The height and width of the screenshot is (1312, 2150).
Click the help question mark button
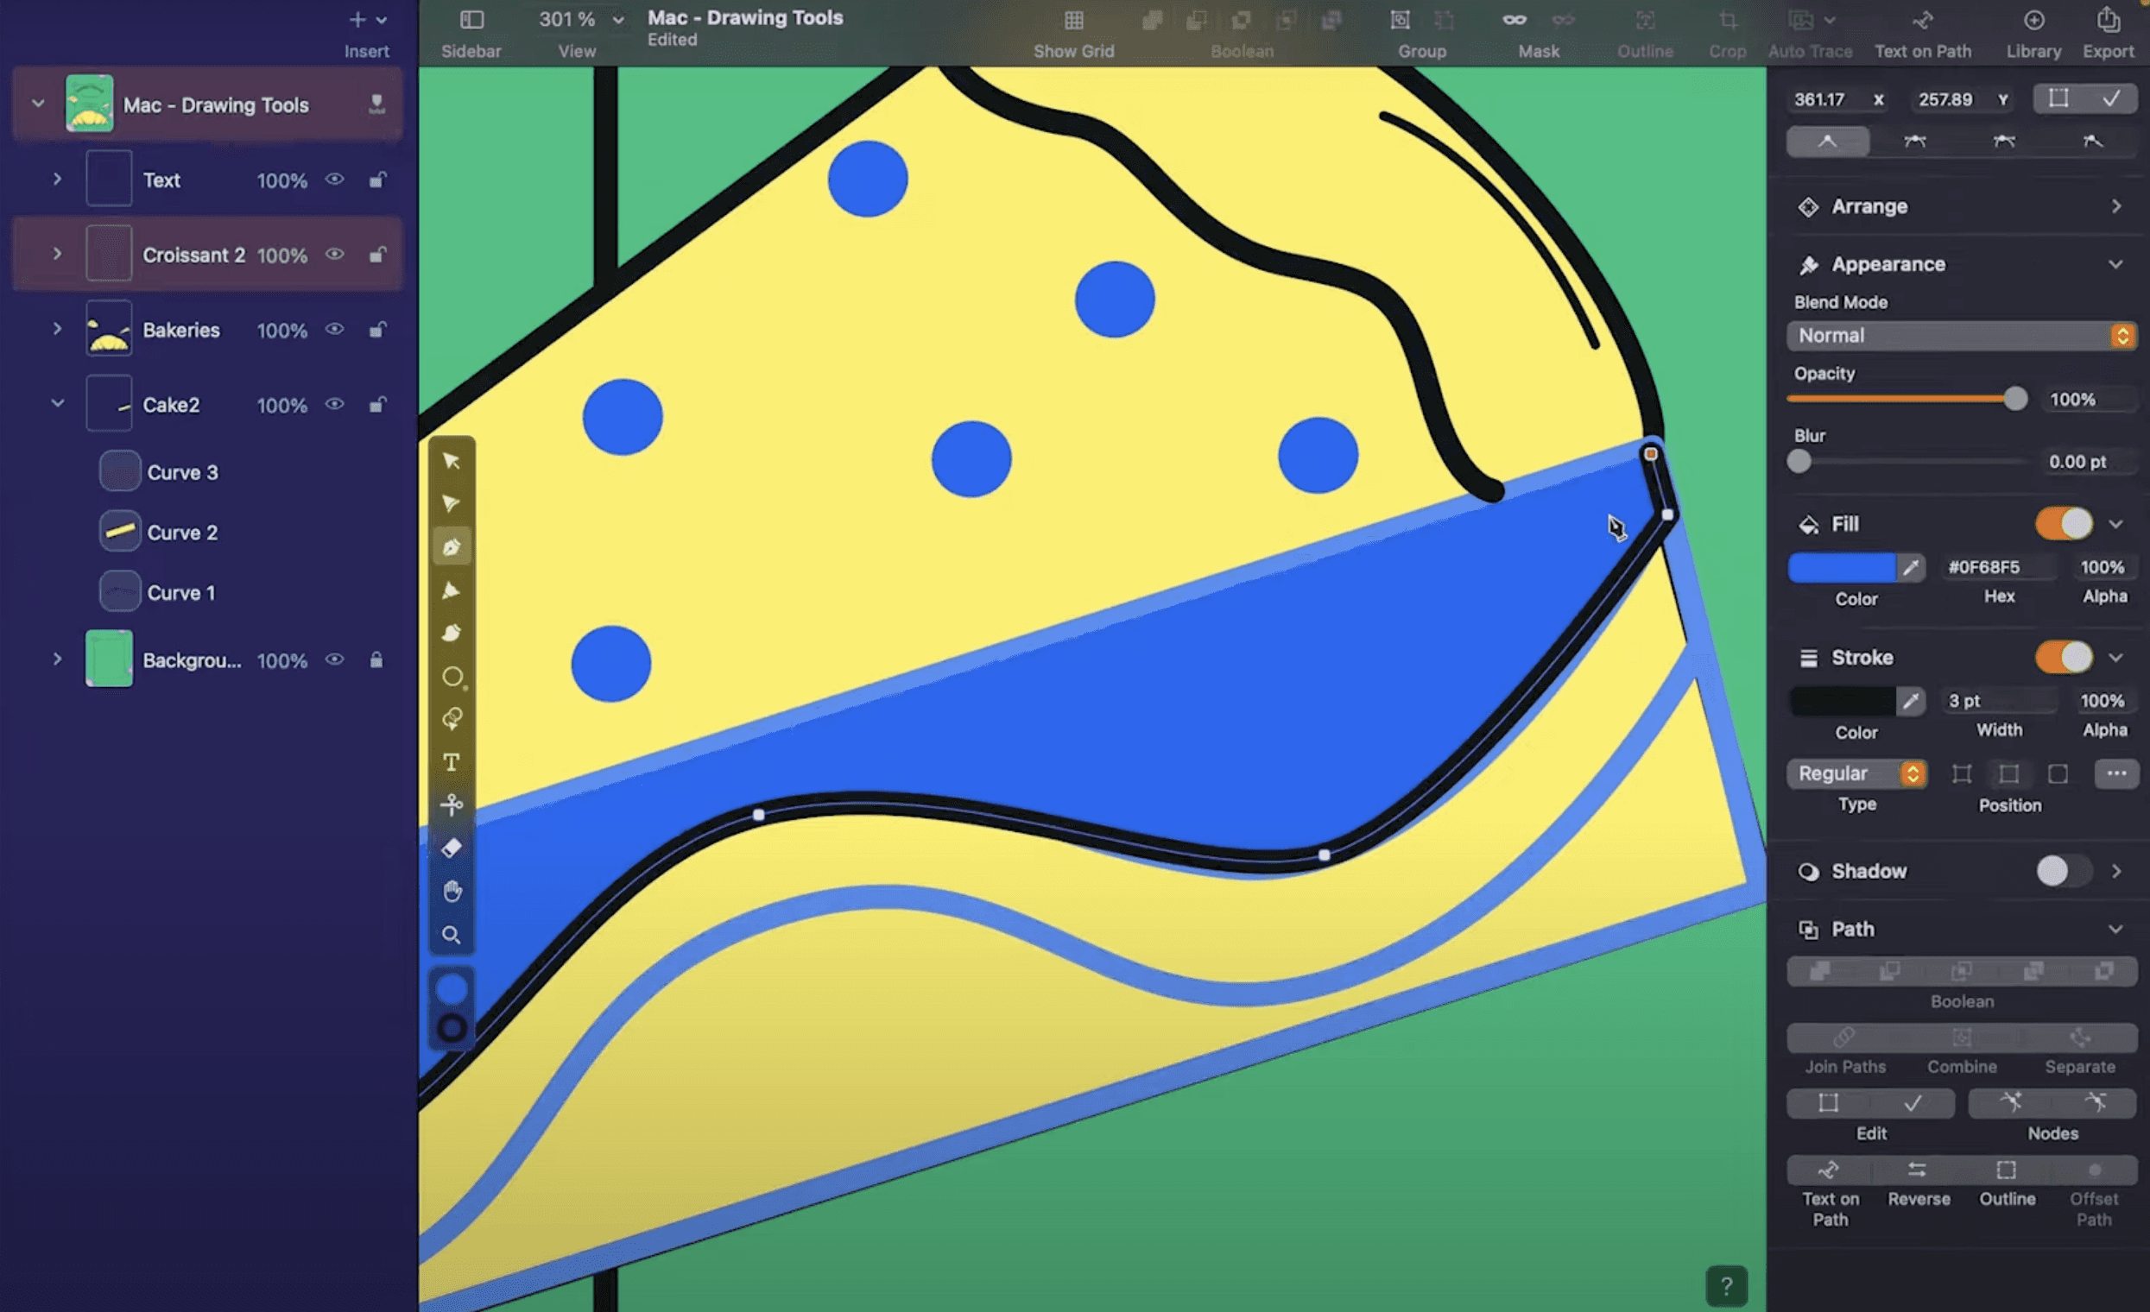click(x=1726, y=1286)
